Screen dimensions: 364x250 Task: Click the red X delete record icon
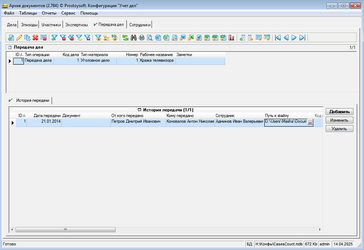35,38
